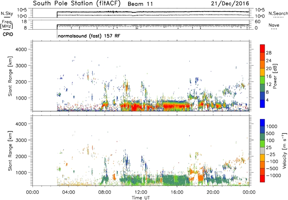The width and height of the screenshot is (288, 200).
Task: Click the '20:00' time tick label
Action: coord(213,192)
